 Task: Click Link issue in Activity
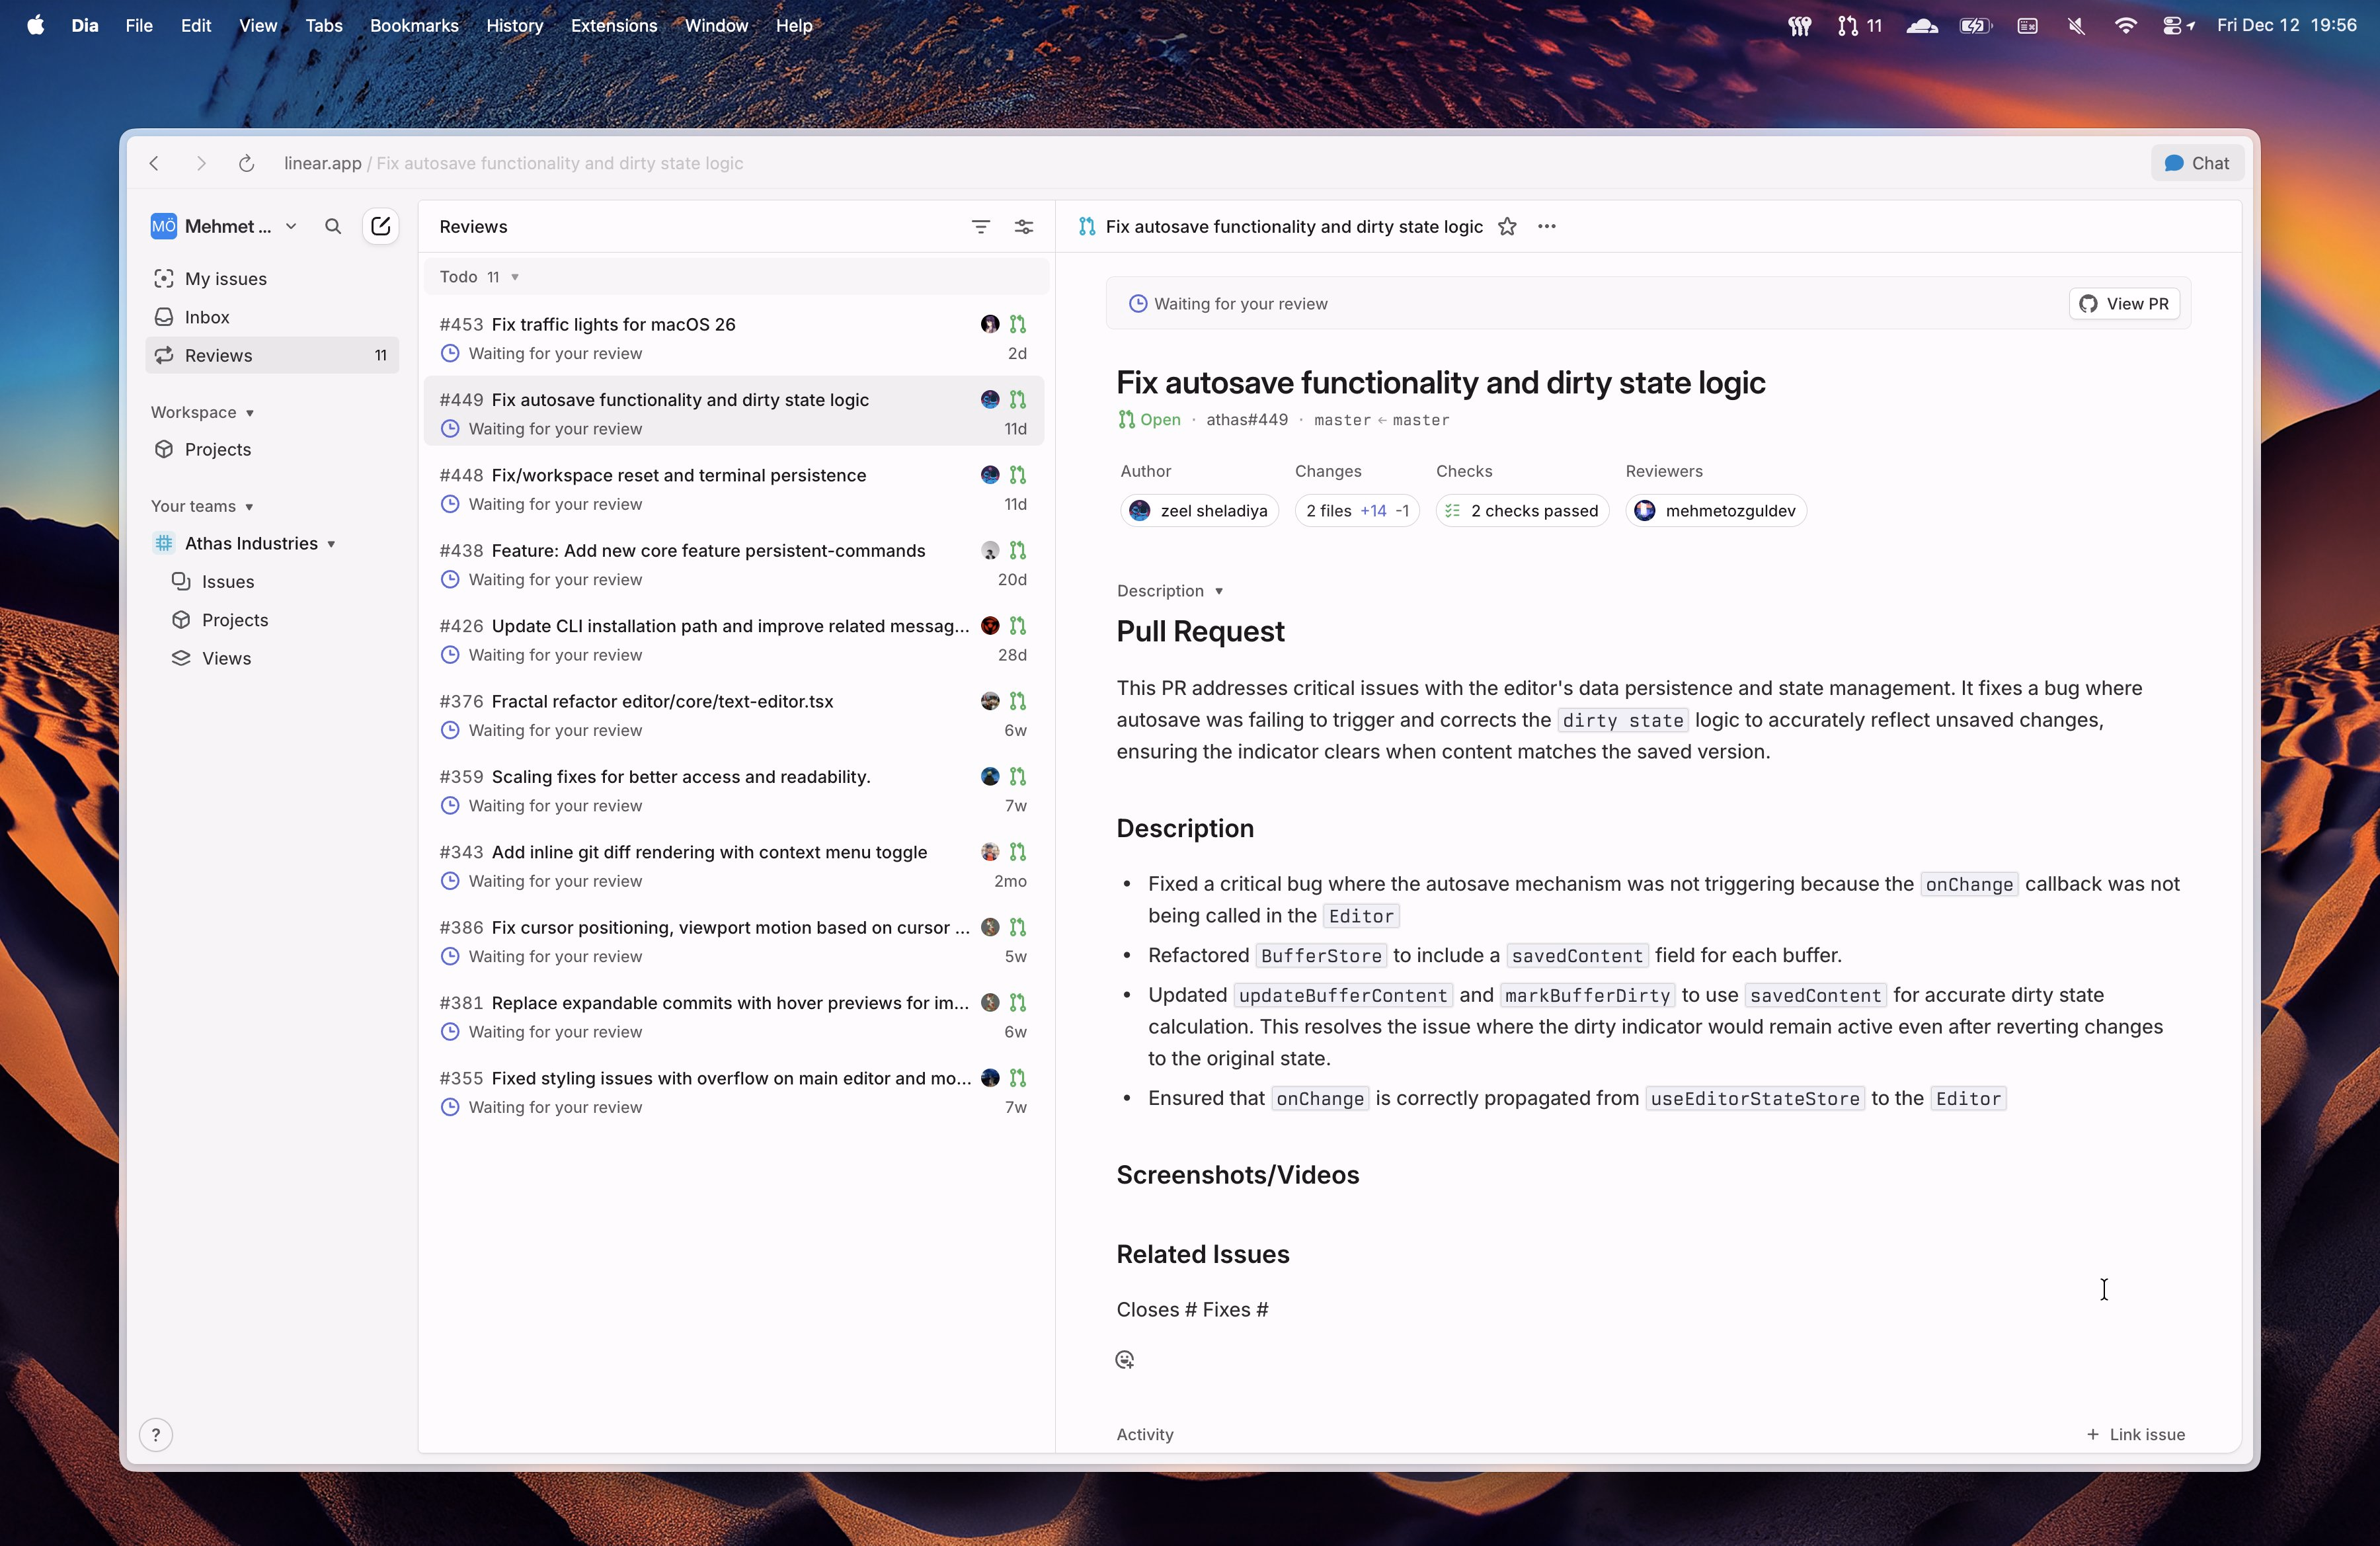click(2135, 1435)
